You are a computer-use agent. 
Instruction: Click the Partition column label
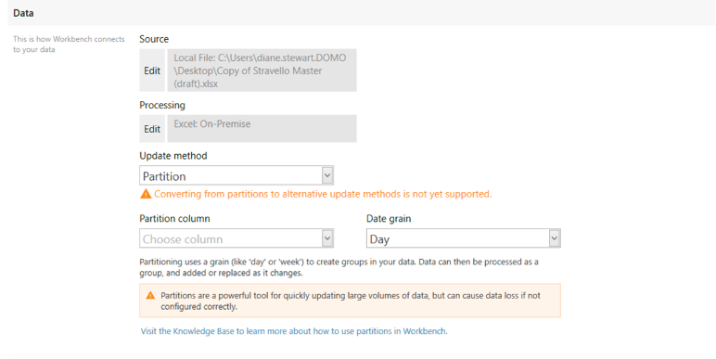tap(174, 219)
